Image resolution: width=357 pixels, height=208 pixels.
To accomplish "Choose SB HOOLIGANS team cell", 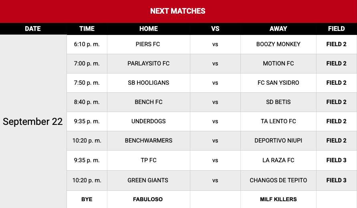I will pyautogui.click(x=148, y=83).
